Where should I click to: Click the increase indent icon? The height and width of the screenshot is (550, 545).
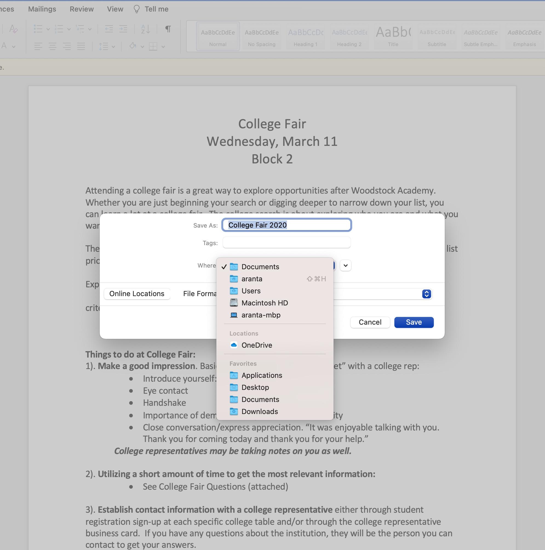123,29
